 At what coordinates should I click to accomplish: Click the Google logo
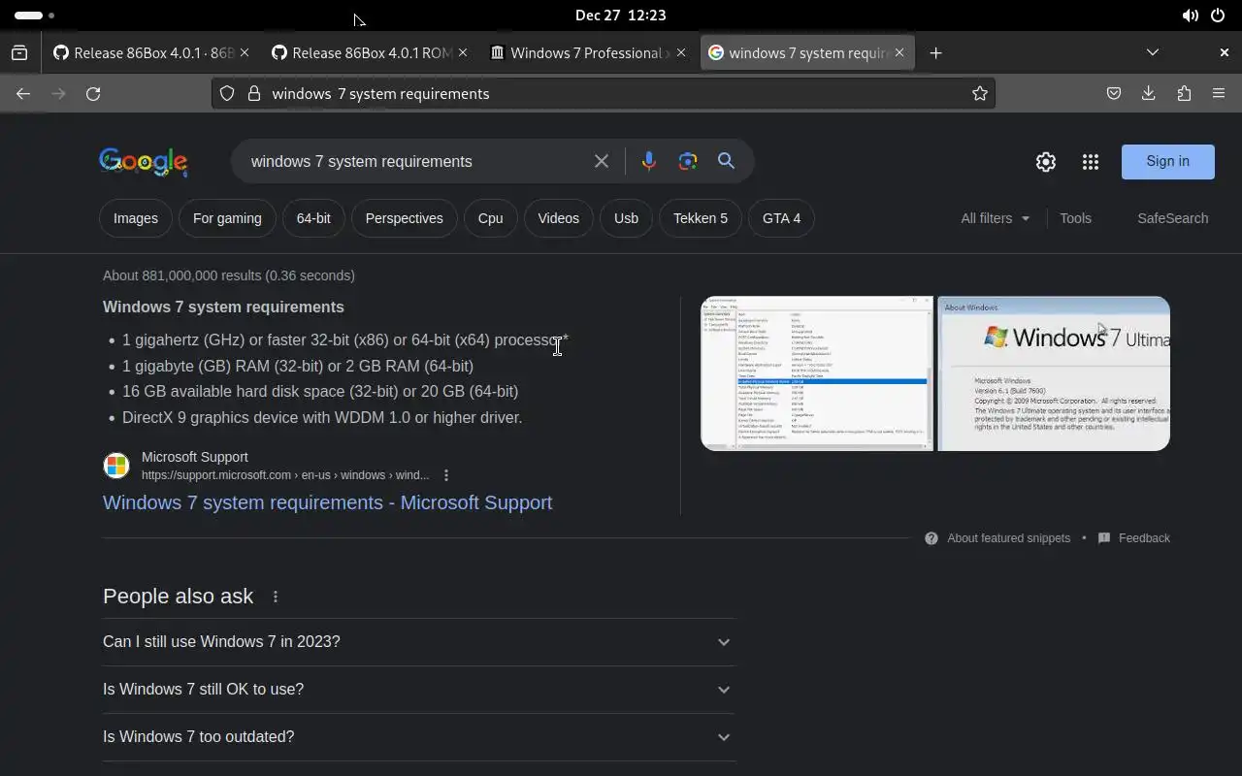143,162
